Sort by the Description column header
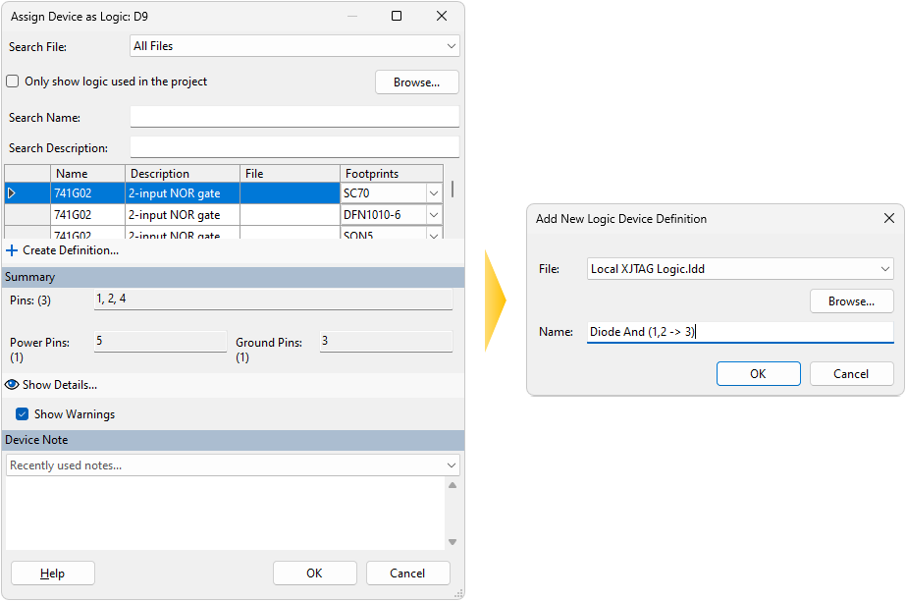 pyautogui.click(x=183, y=174)
